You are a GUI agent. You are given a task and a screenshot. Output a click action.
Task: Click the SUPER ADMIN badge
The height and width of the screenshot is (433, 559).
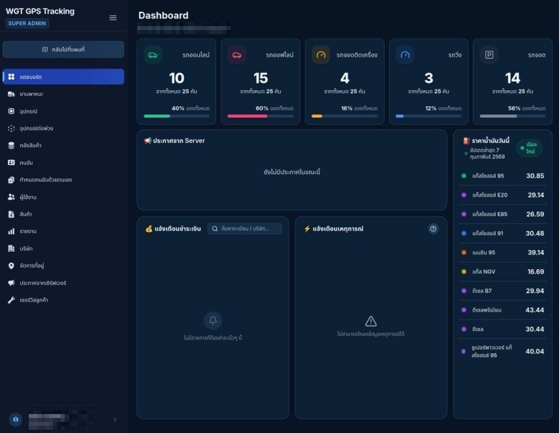click(x=27, y=23)
